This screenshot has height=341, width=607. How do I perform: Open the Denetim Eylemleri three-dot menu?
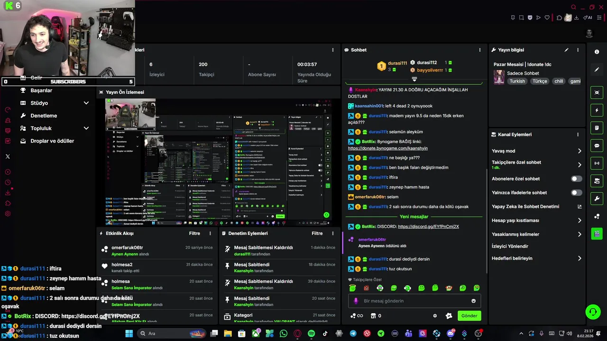click(x=332, y=233)
